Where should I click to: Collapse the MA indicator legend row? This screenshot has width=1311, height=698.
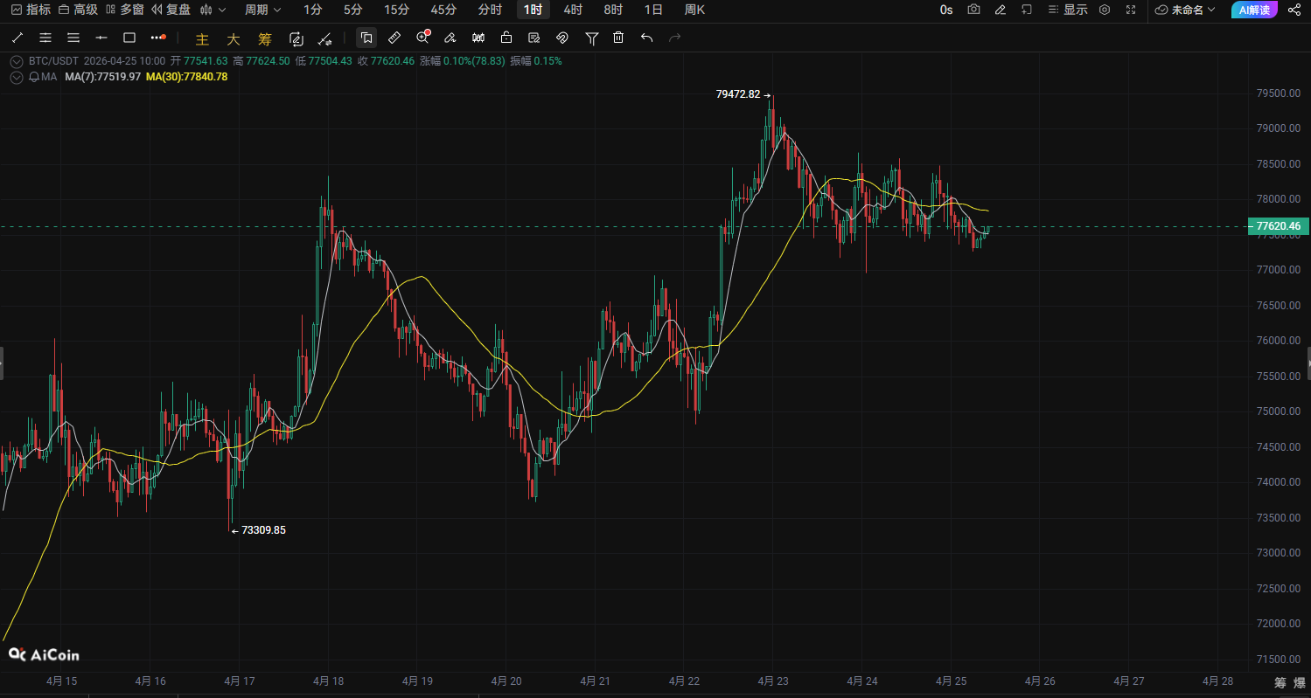16,77
